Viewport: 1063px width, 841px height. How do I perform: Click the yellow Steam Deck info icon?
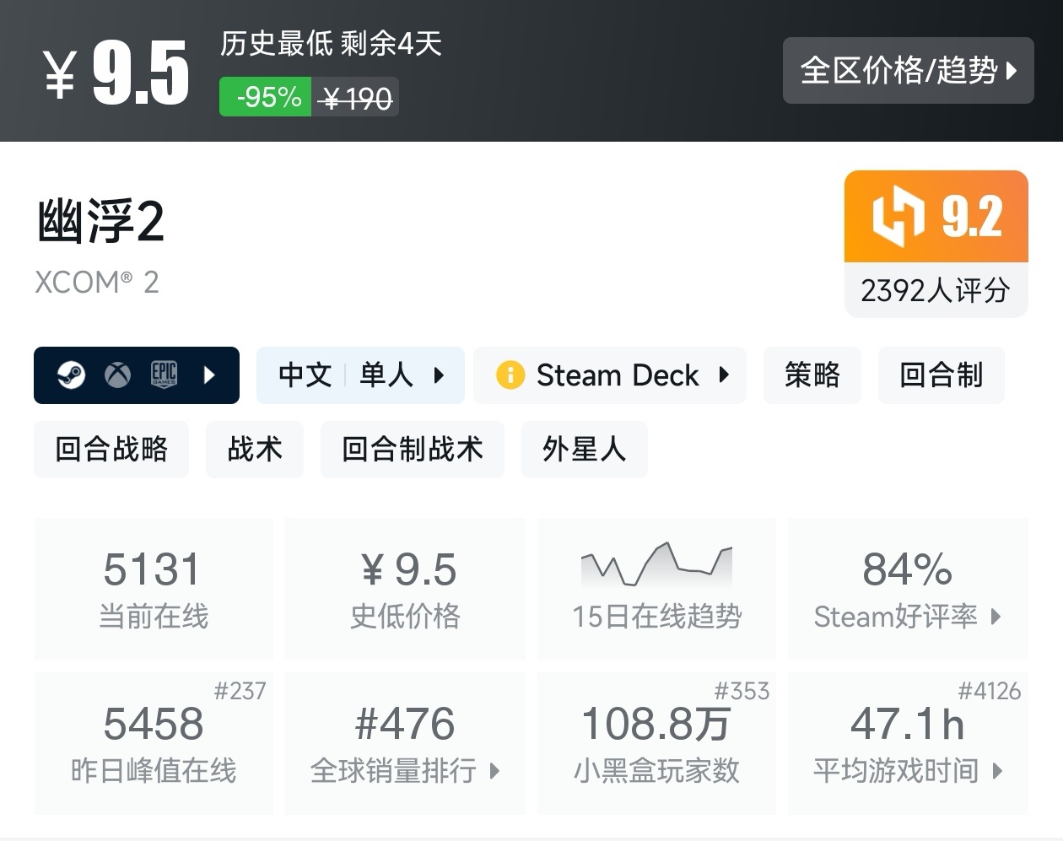coord(510,375)
